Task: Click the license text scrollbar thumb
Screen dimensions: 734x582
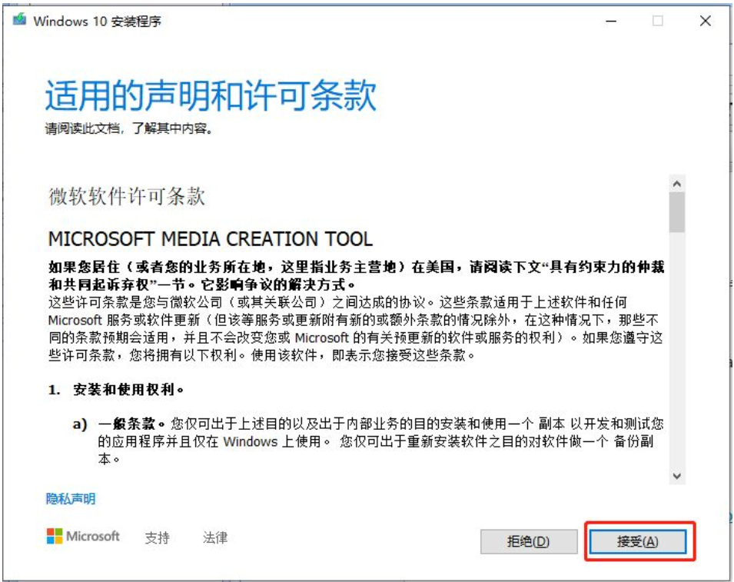Action: click(x=676, y=212)
